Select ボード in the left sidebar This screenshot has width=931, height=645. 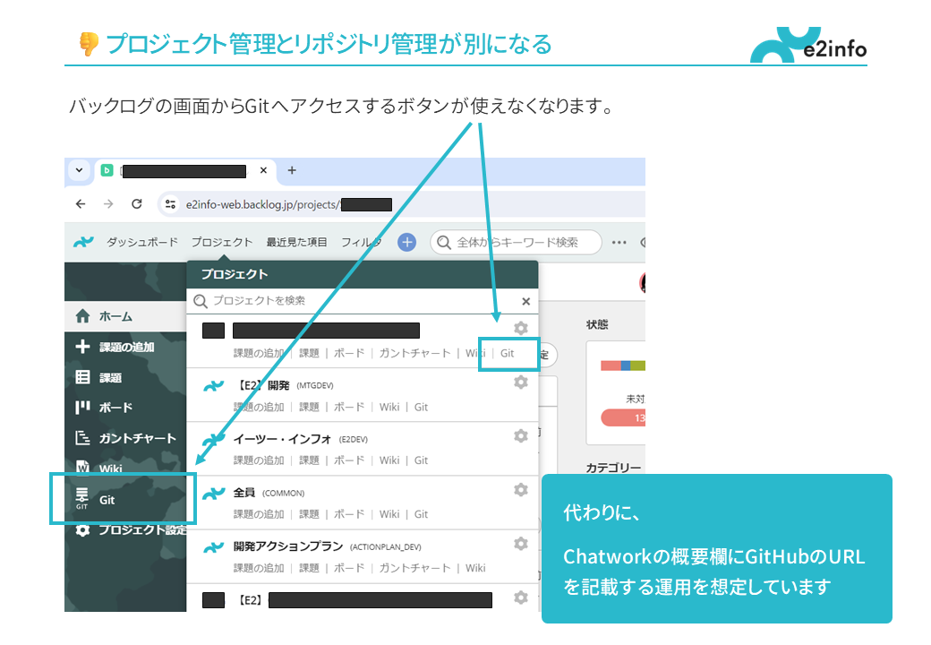115,408
